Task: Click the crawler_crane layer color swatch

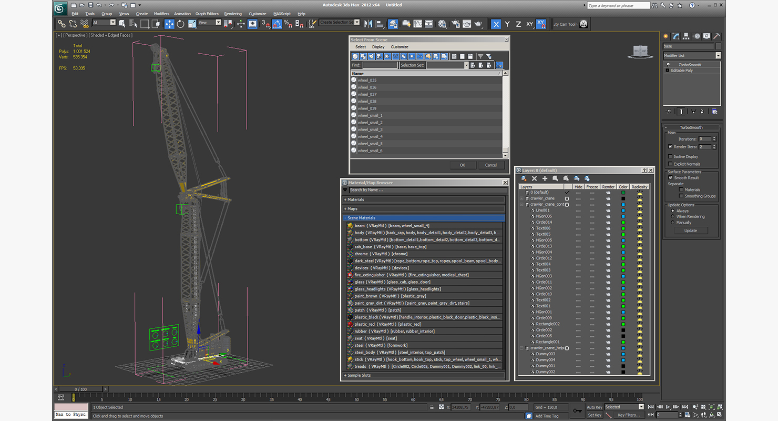Action: click(x=623, y=198)
